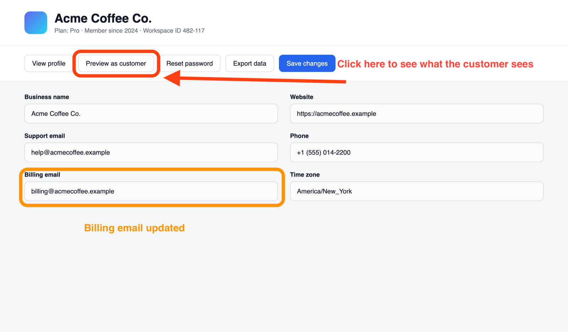Click the Phone label
568x332 pixels.
tap(299, 136)
